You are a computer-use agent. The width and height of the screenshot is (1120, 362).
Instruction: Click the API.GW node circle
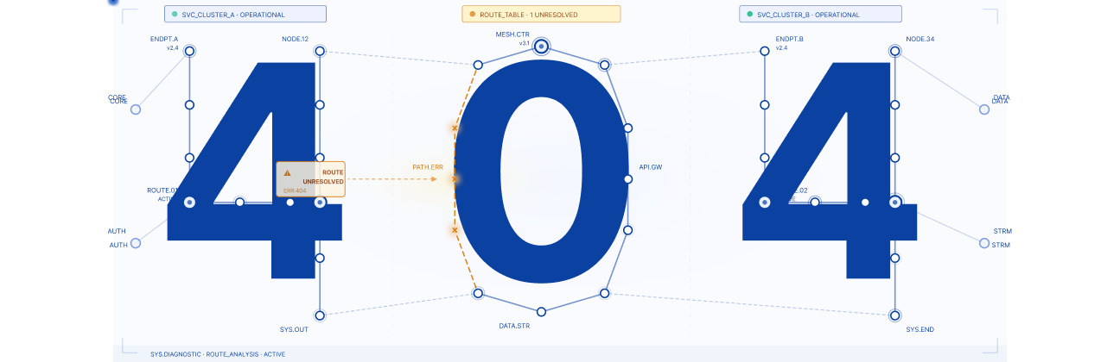tap(628, 178)
